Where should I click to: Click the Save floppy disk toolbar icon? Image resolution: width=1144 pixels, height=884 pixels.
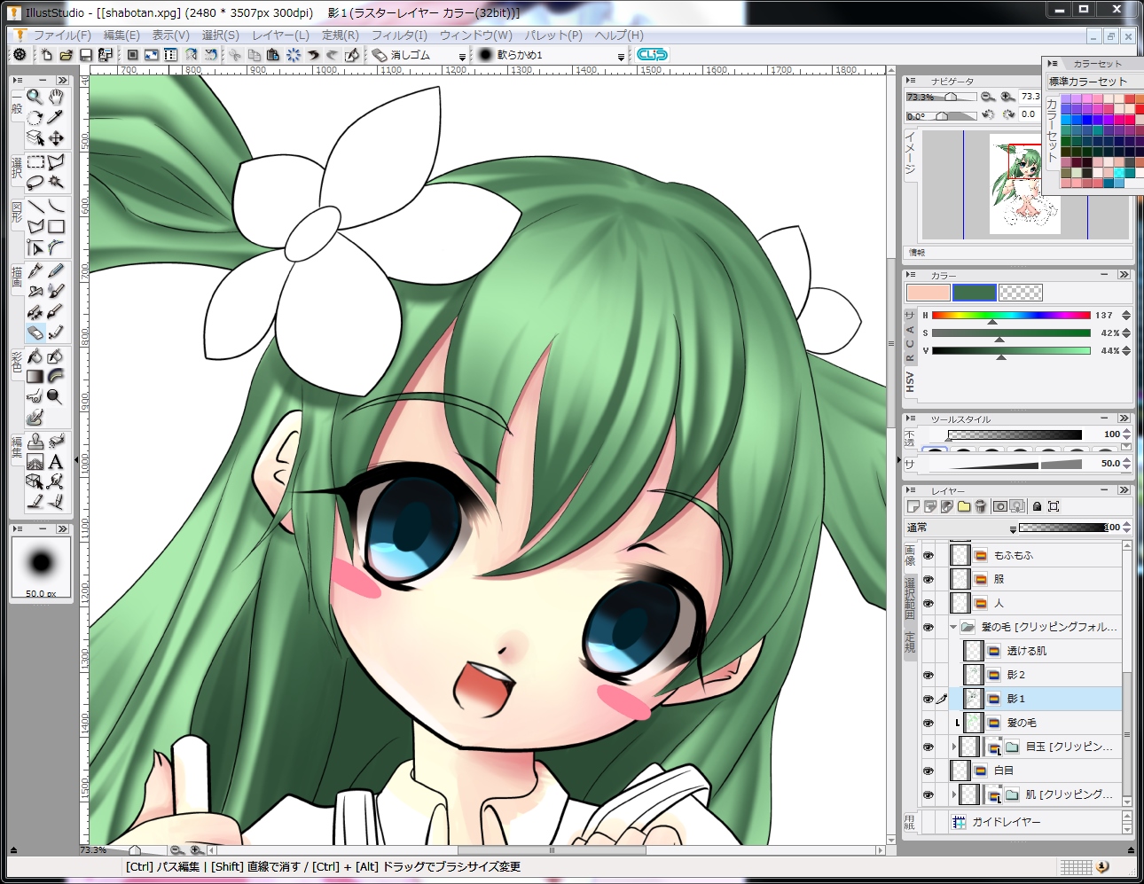86,55
